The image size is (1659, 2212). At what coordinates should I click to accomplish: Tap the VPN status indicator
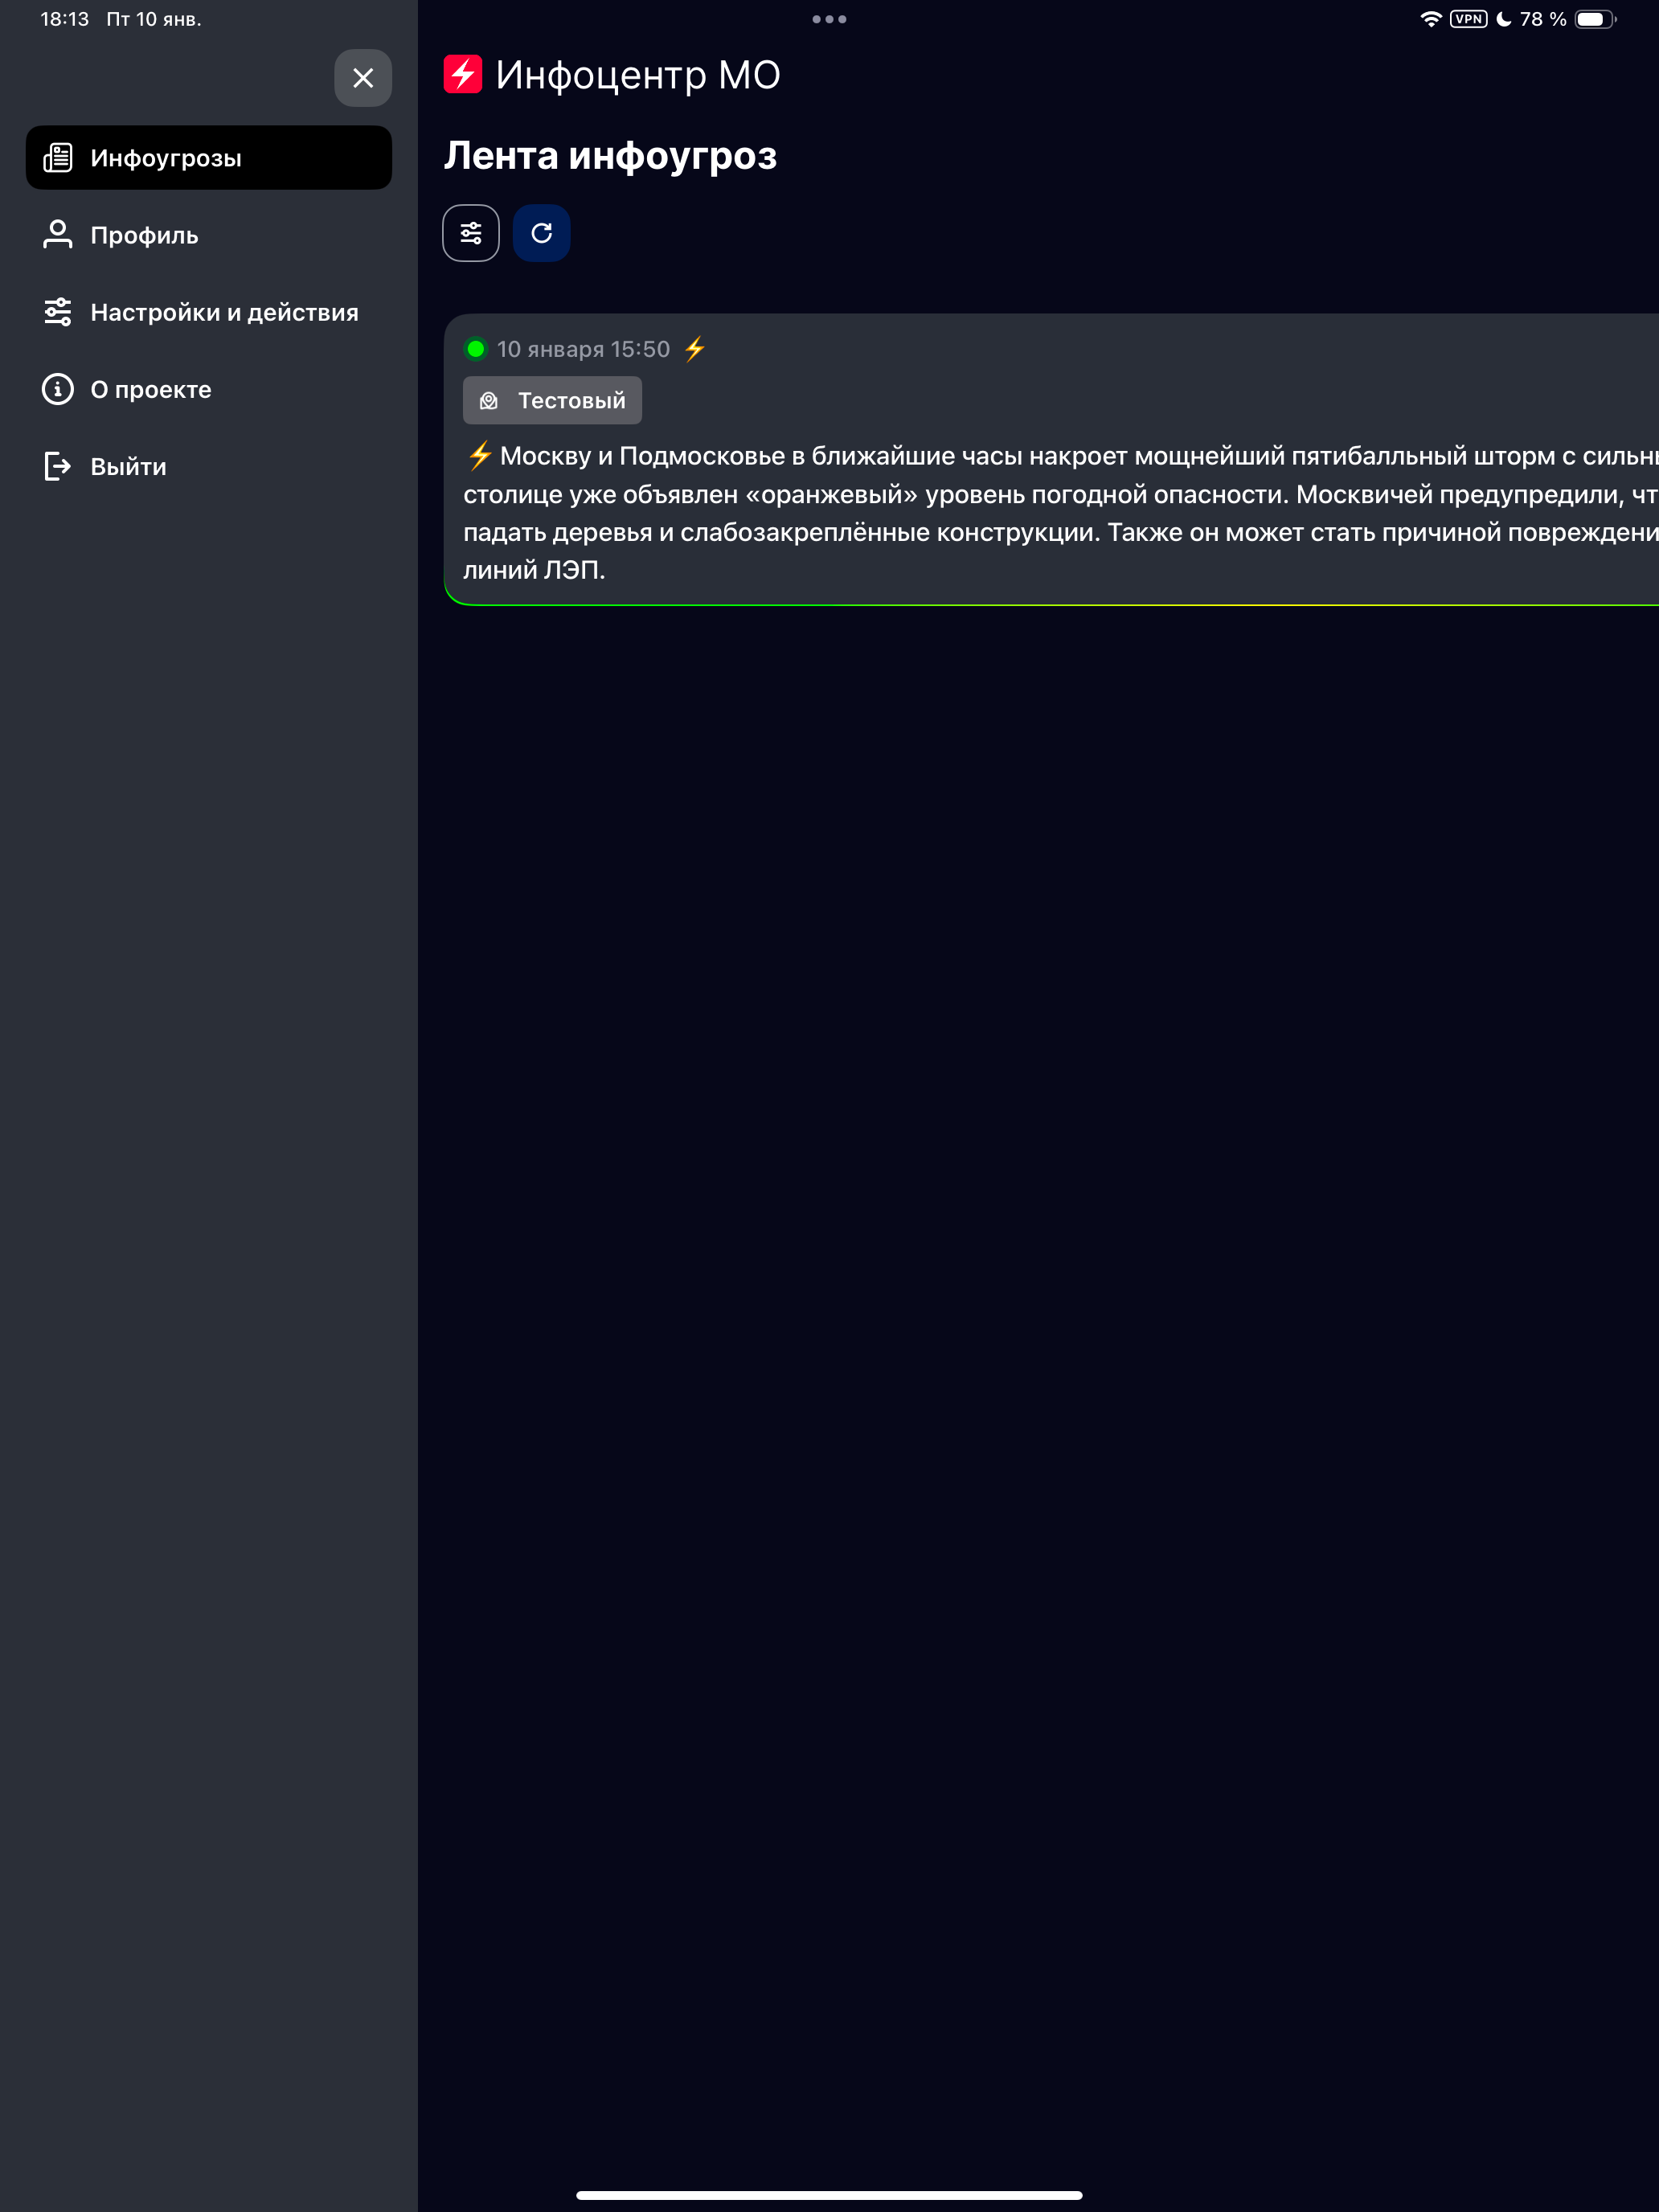(x=1468, y=19)
